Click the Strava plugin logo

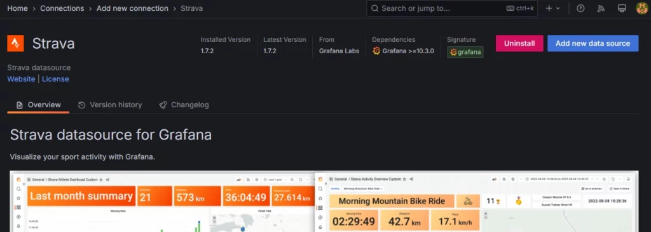pyautogui.click(x=15, y=44)
